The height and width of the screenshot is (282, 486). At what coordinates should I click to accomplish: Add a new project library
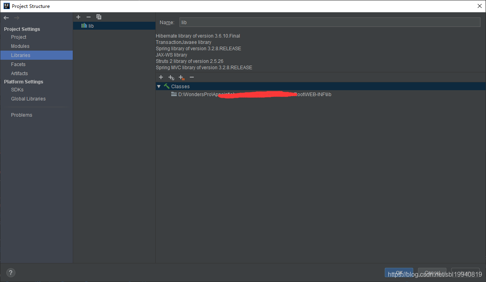click(78, 17)
